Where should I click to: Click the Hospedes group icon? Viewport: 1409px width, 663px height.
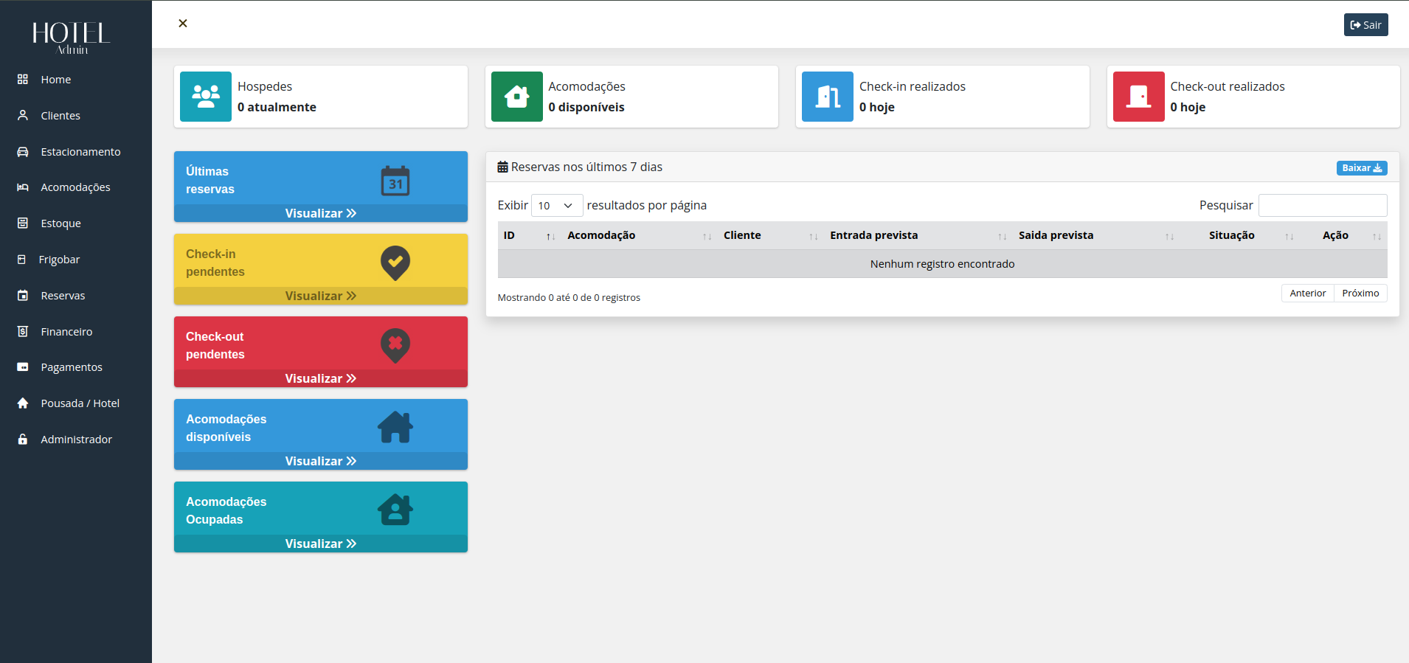pos(206,97)
